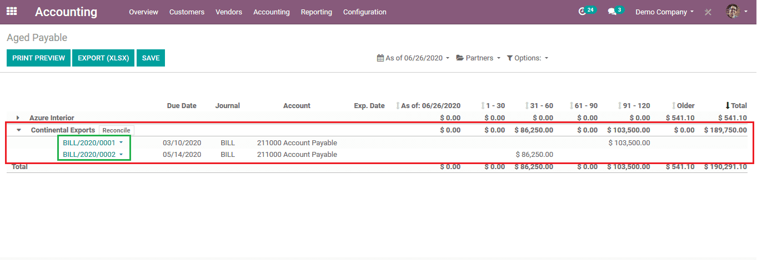Sort by the 91 - 120 column header
The image size is (757, 260).
(634, 105)
